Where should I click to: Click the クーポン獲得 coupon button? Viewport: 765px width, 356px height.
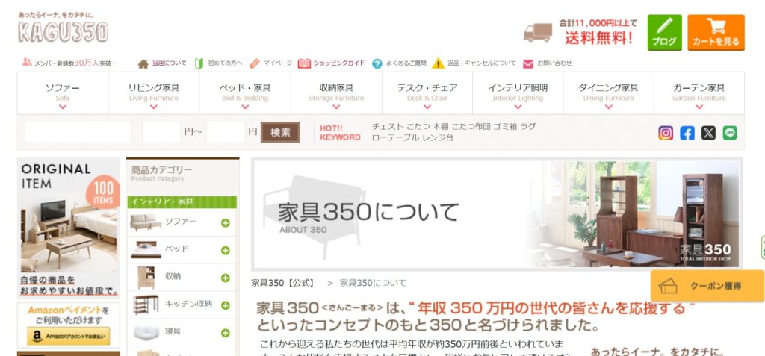coord(707,287)
